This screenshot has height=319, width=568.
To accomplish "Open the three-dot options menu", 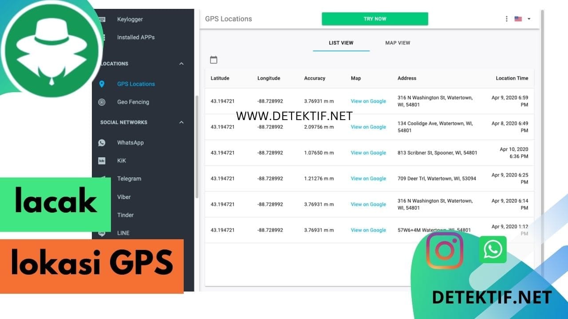I will [506, 19].
